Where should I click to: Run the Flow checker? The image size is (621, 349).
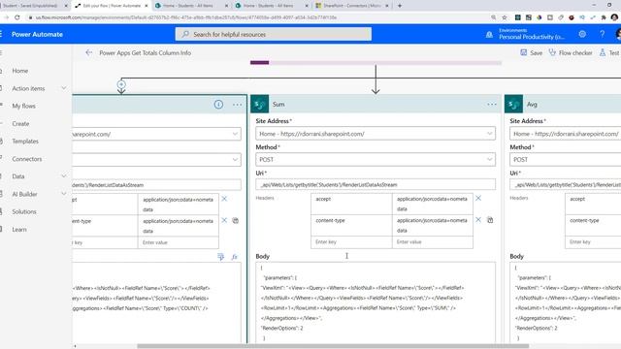(571, 52)
